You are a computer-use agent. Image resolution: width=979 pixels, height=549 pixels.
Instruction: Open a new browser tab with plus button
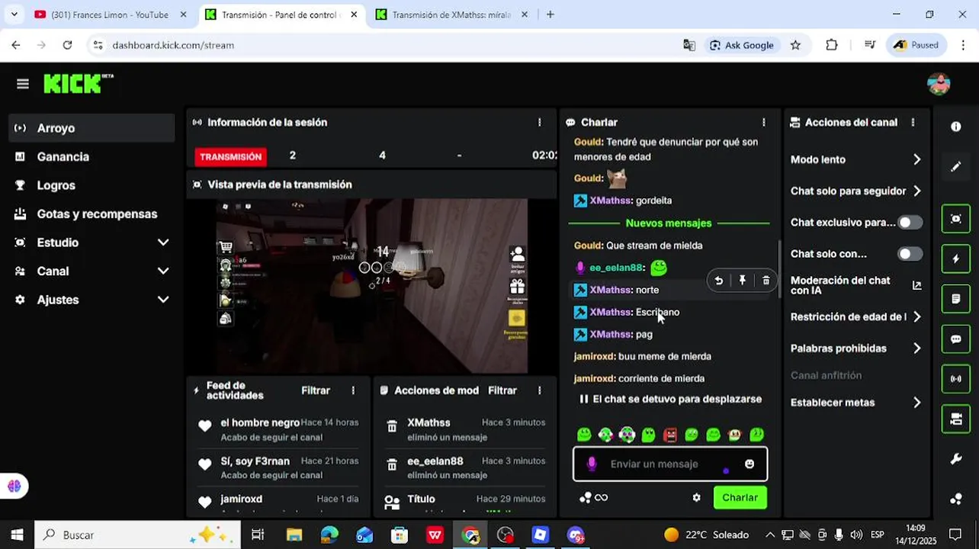click(x=550, y=14)
